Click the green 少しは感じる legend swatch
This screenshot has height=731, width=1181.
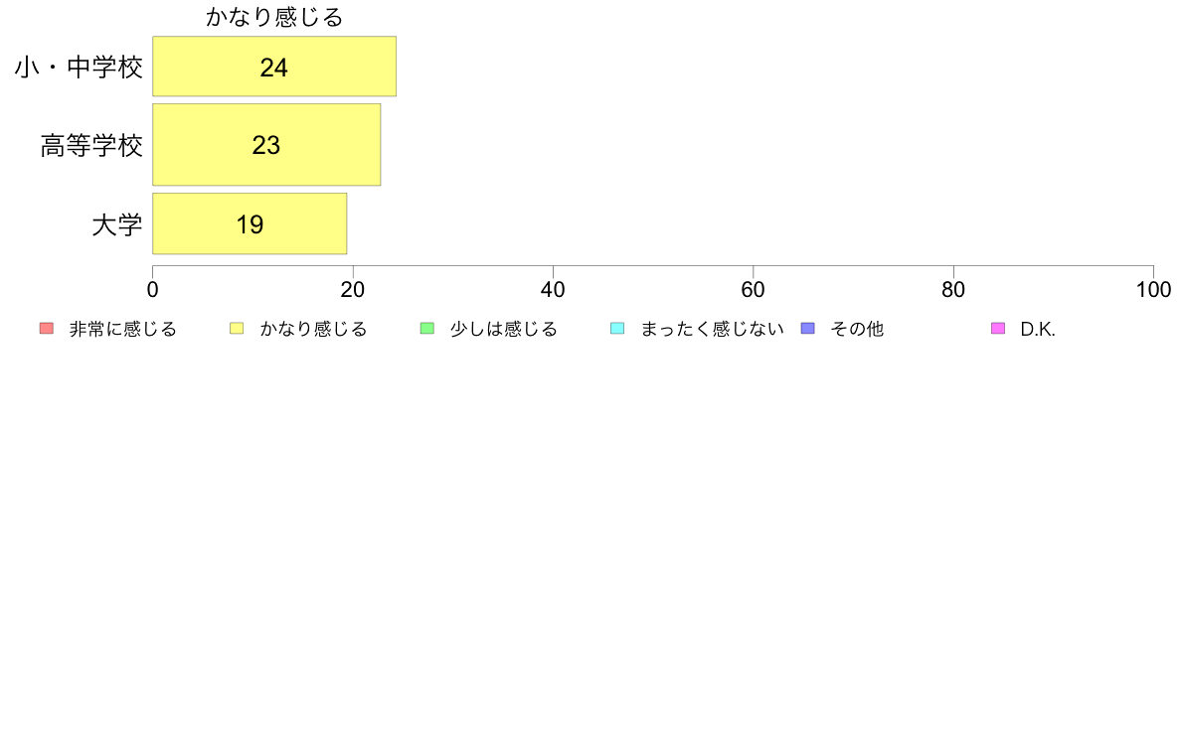[427, 328]
